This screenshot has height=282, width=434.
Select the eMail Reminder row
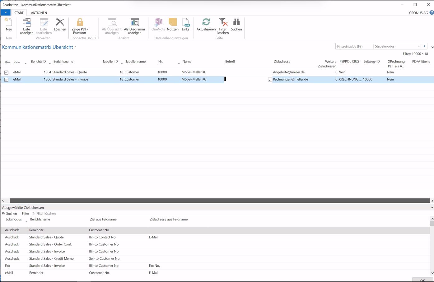tap(215, 273)
